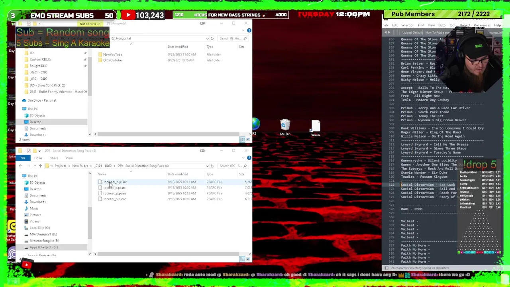
Task: Select Custom CDLCs in upper Explorer quick access
Action: 40,59
